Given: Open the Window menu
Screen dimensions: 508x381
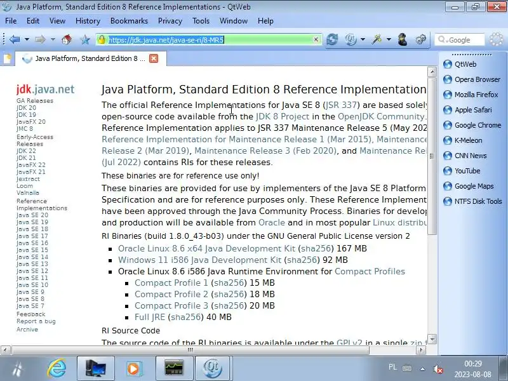Looking at the screenshot, I should 234,21.
